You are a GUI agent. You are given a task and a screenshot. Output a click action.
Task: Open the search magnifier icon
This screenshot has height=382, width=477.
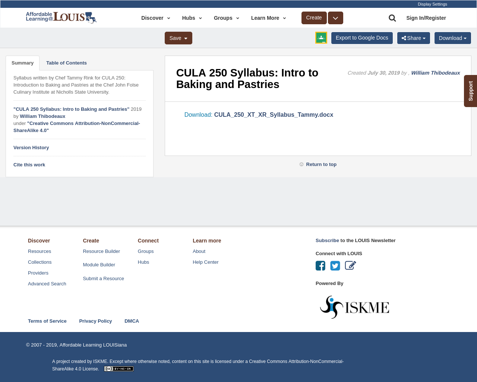(392, 18)
